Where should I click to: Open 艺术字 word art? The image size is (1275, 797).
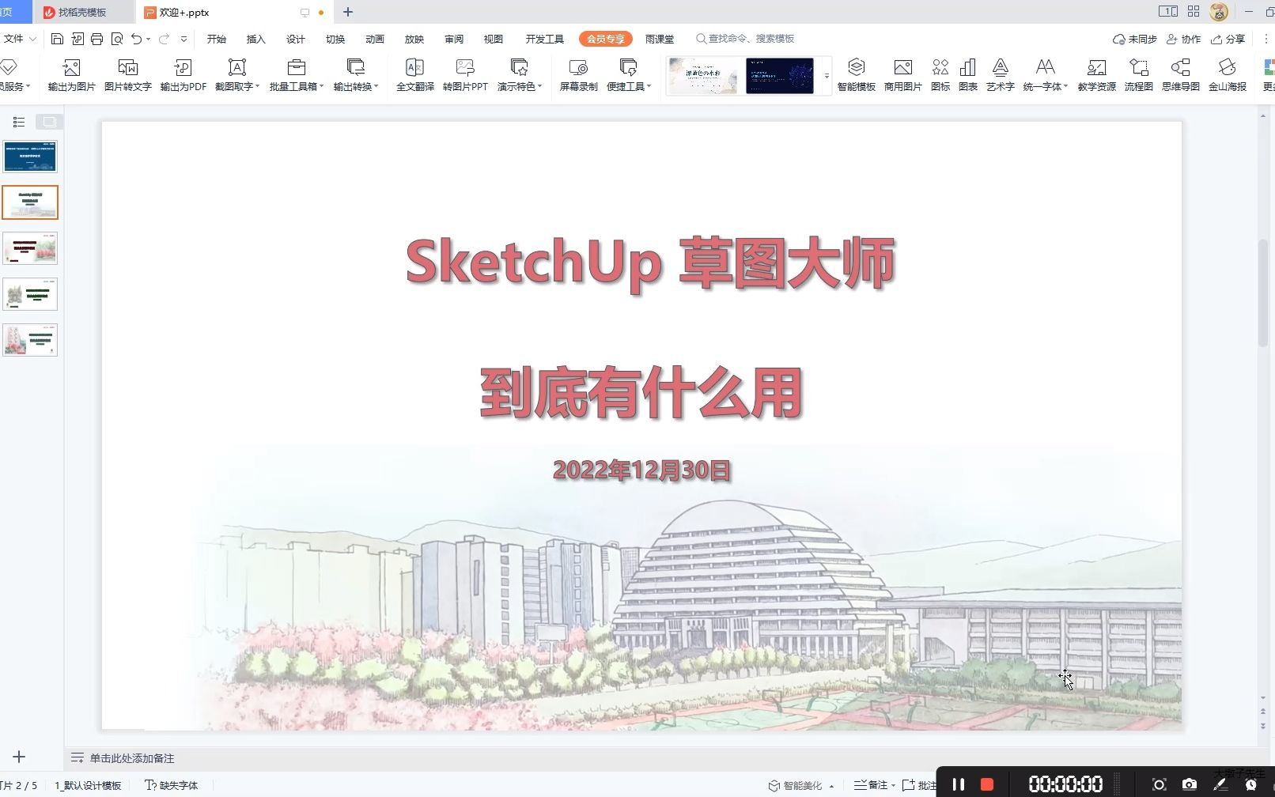tap(1001, 75)
